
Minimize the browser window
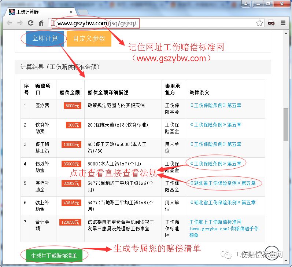pos(258,4)
